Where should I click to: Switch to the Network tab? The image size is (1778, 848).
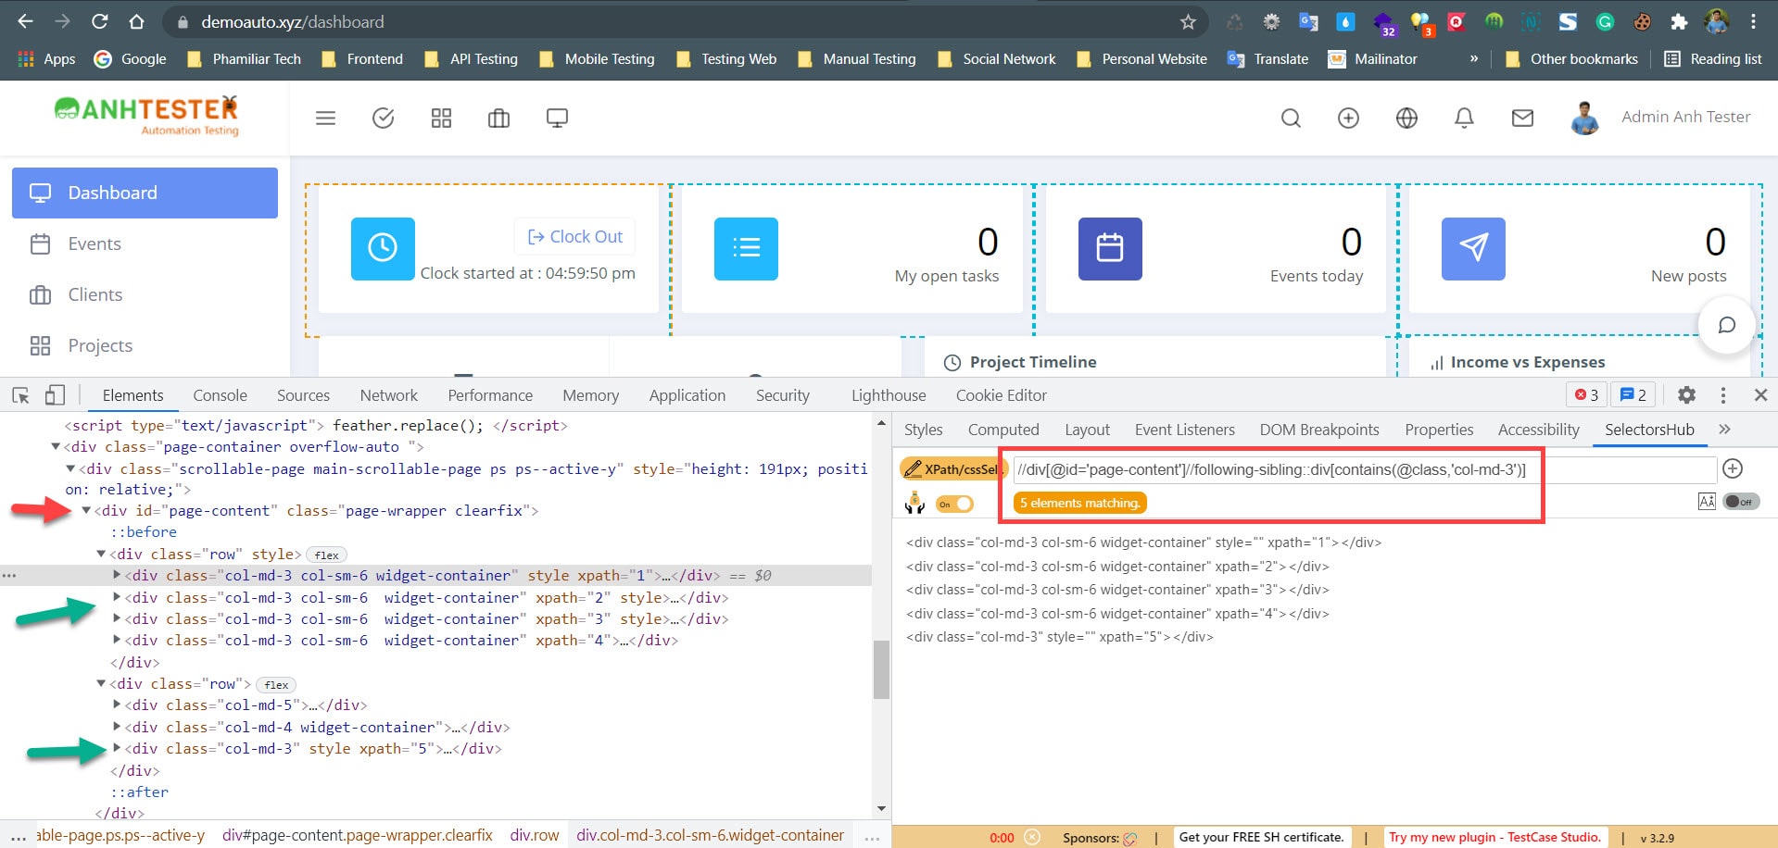(389, 395)
